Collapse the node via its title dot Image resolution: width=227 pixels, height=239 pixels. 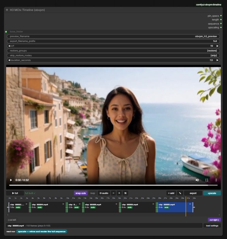coord(7,10)
